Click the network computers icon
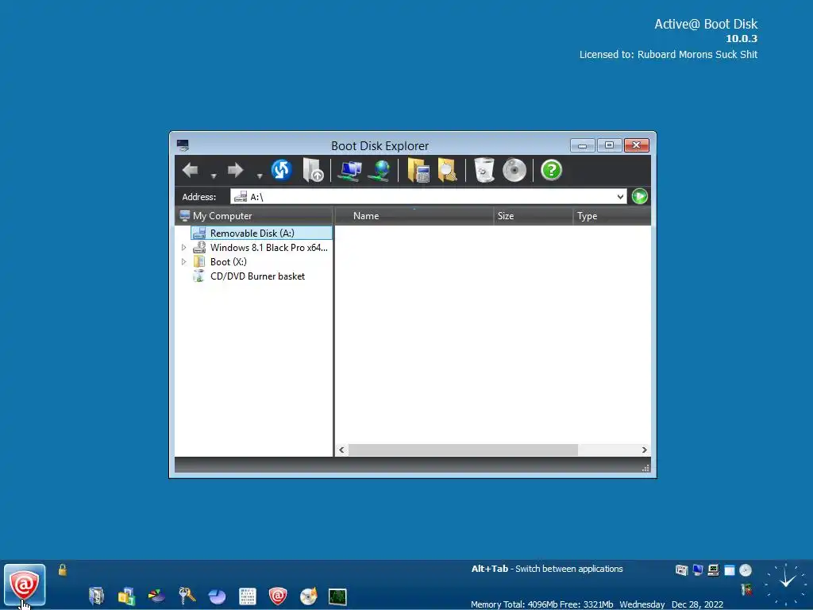The image size is (813, 610). point(349,170)
